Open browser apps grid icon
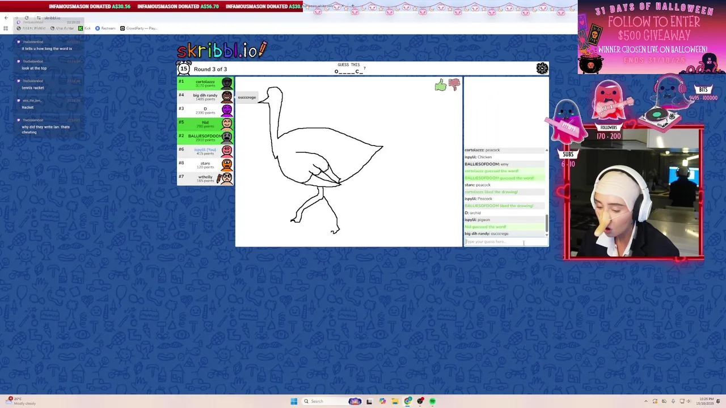 (6, 28)
